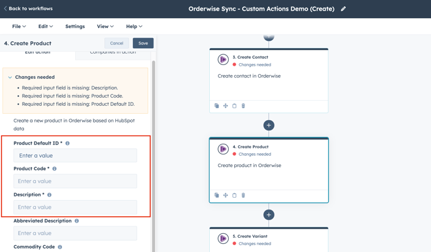431x252 pixels.
Task: Add action between Create Product and Create Variant
Action: tap(269, 215)
